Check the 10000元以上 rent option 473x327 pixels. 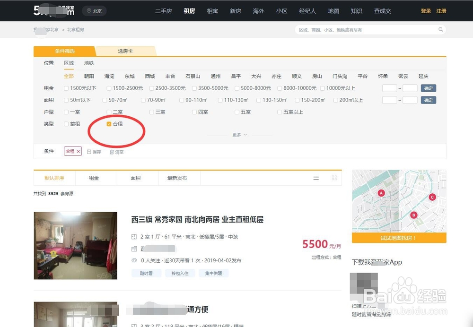pyautogui.click(x=323, y=88)
